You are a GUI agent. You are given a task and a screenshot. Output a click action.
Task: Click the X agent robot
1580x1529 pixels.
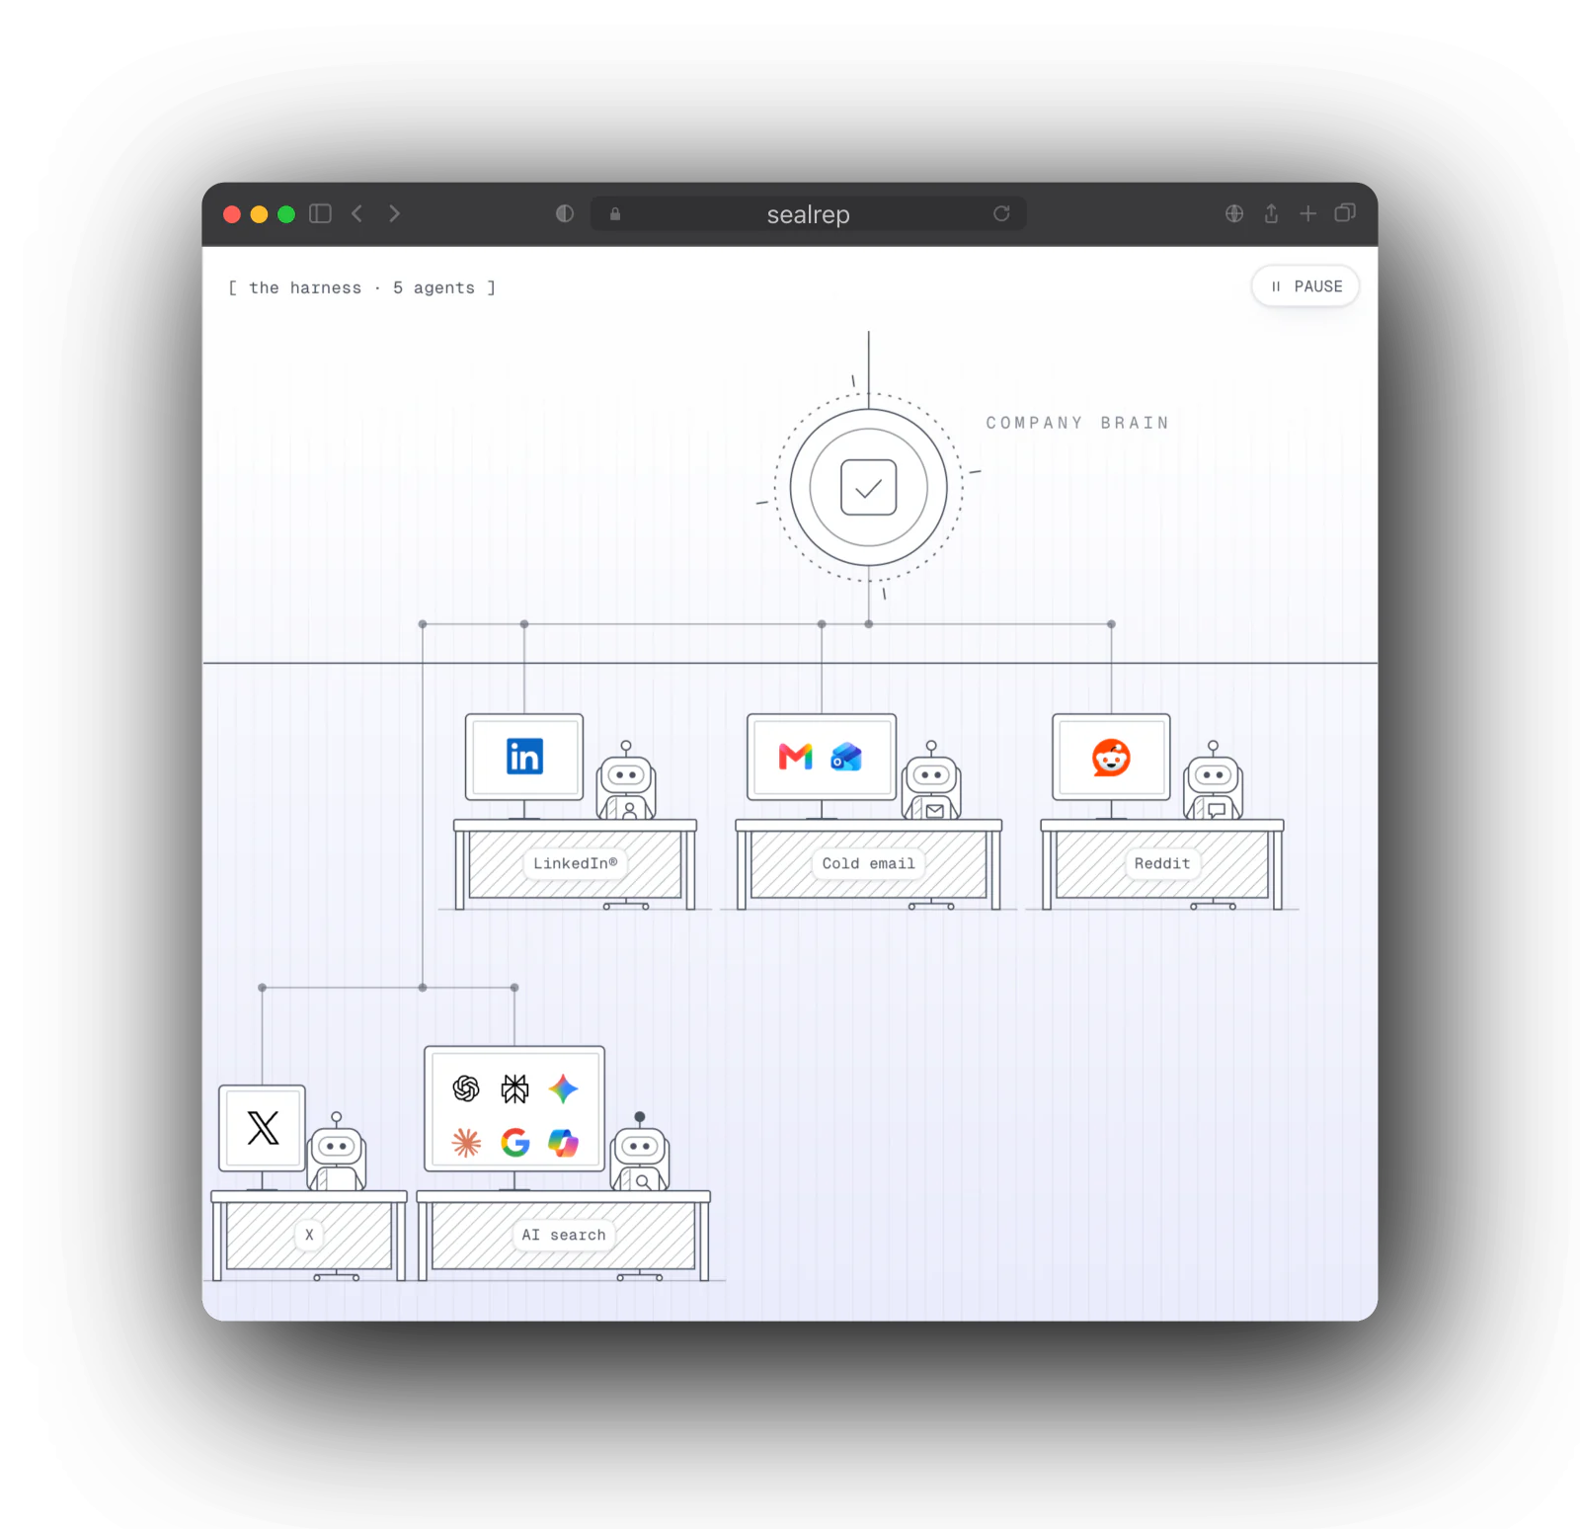pyautogui.click(x=337, y=1153)
